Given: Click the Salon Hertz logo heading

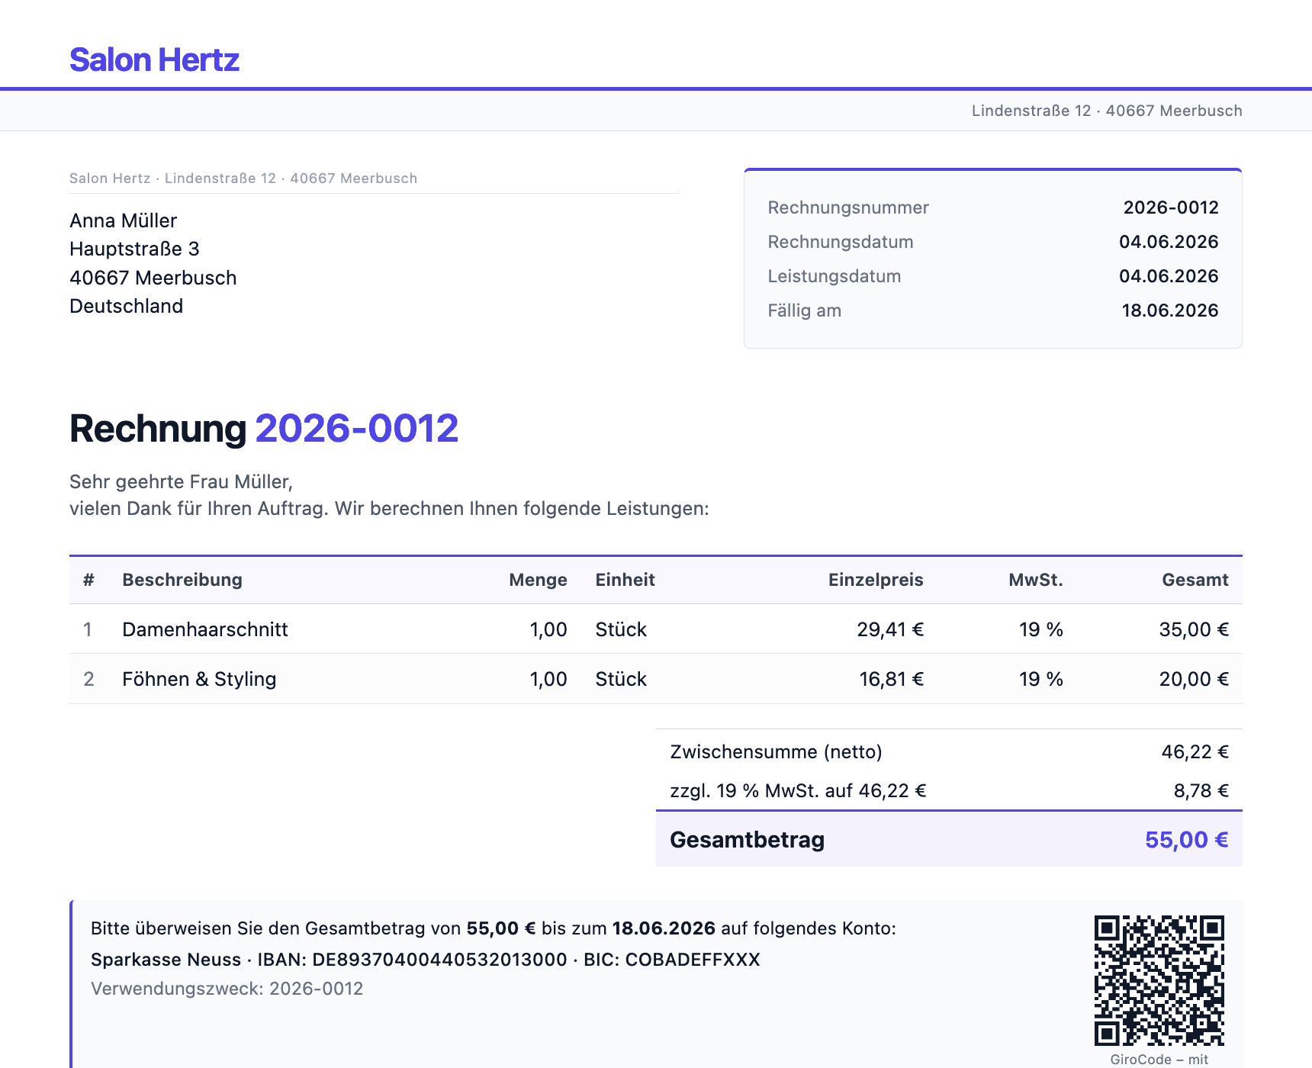Looking at the screenshot, I should 154,60.
